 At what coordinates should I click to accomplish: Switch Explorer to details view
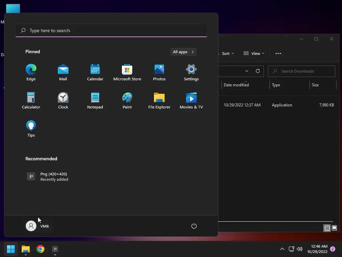[x=327, y=228]
